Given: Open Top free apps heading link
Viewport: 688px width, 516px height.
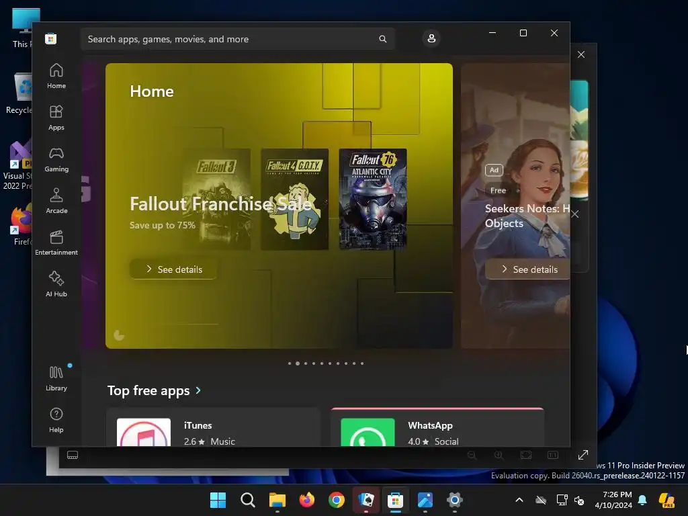Looking at the screenshot, I should tap(148, 390).
